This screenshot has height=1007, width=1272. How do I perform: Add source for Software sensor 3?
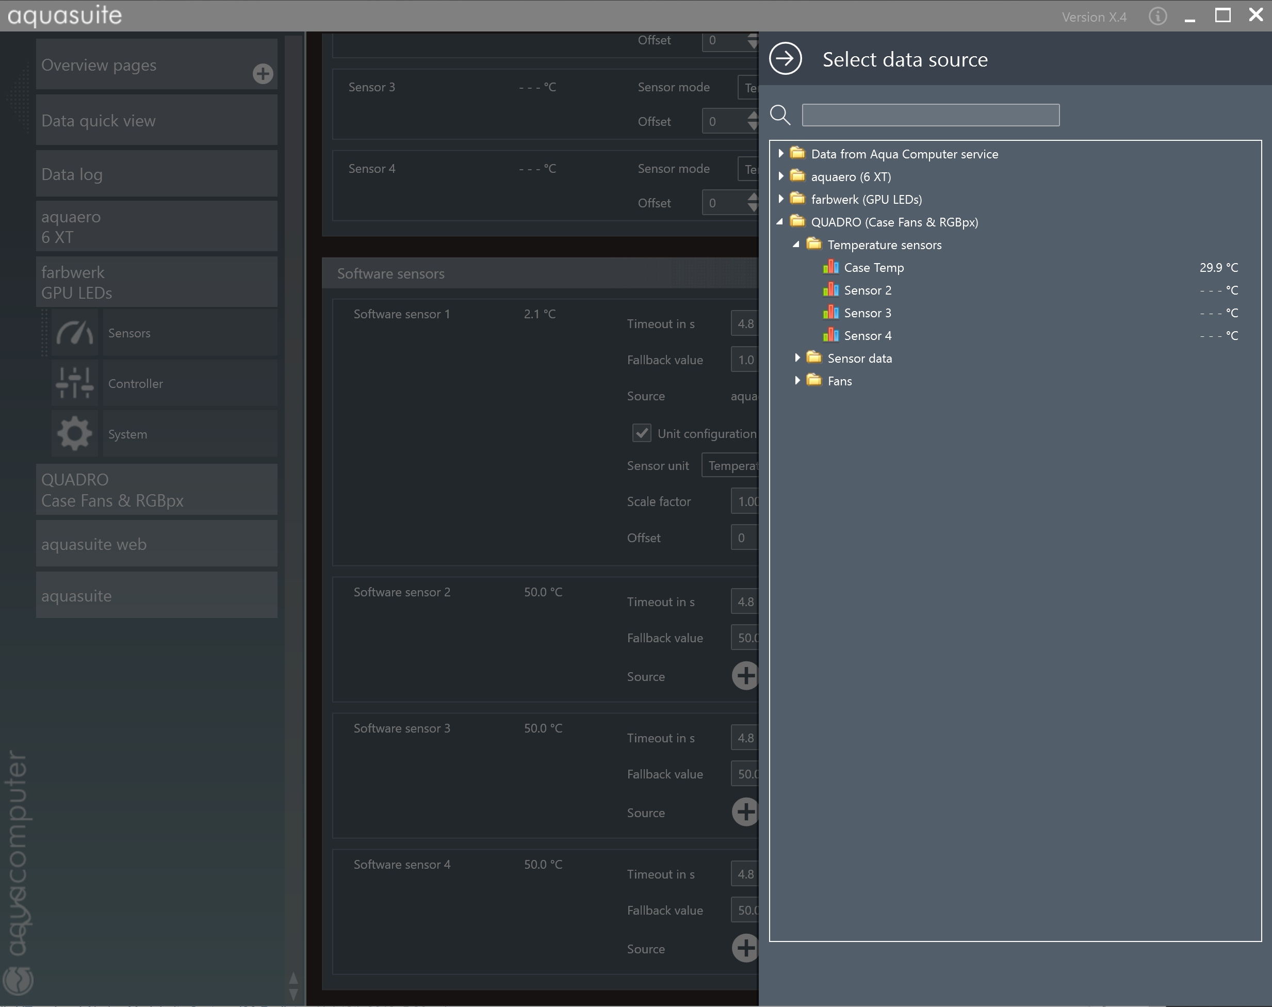coord(745,812)
